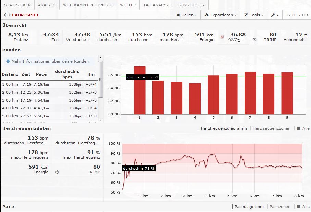Screen dimensions: 311x212
Task: Click TRIMP help icon in heart rate data
Action: click(57, 172)
